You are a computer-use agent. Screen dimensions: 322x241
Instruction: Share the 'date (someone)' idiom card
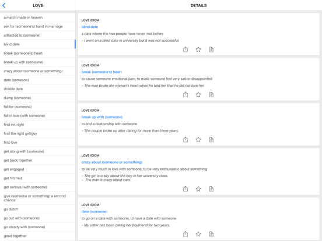pos(185,234)
